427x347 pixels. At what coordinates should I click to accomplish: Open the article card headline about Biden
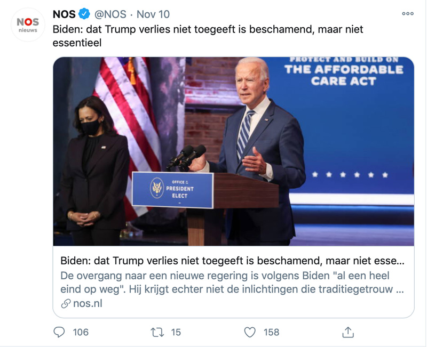[232, 261]
